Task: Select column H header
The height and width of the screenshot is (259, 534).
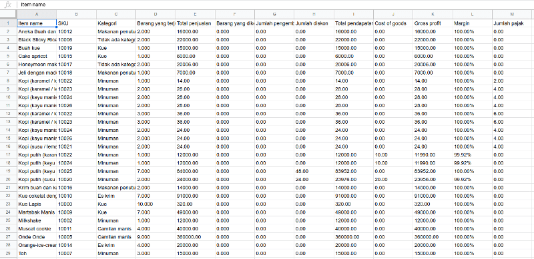Action: coord(314,14)
